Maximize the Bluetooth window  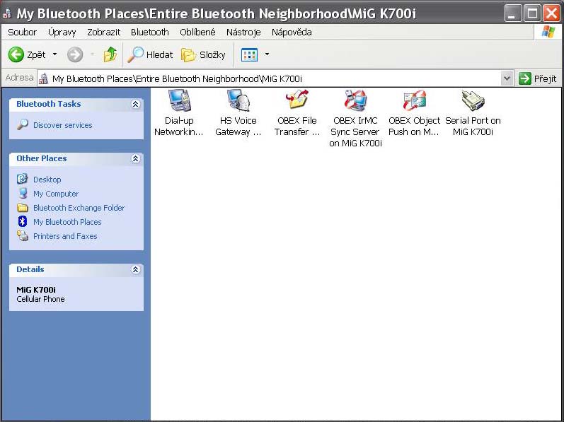(532, 13)
